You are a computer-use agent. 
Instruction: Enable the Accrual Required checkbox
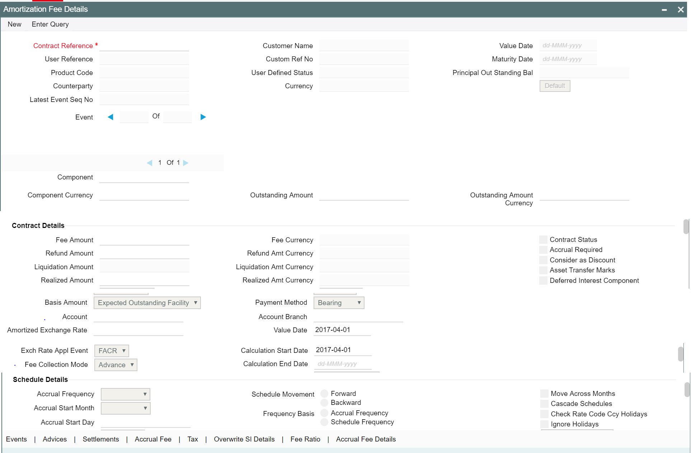click(x=544, y=250)
